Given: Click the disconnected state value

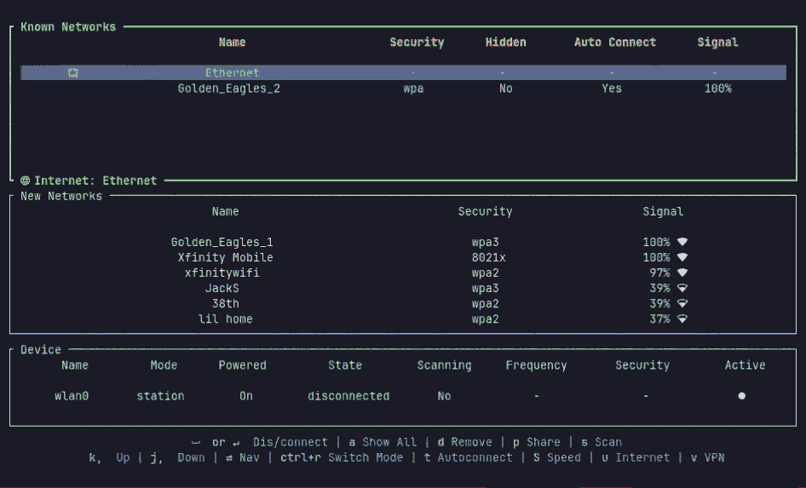Looking at the screenshot, I should (348, 396).
